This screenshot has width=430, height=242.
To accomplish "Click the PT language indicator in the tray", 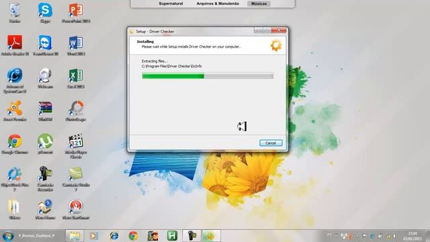I will [329, 235].
